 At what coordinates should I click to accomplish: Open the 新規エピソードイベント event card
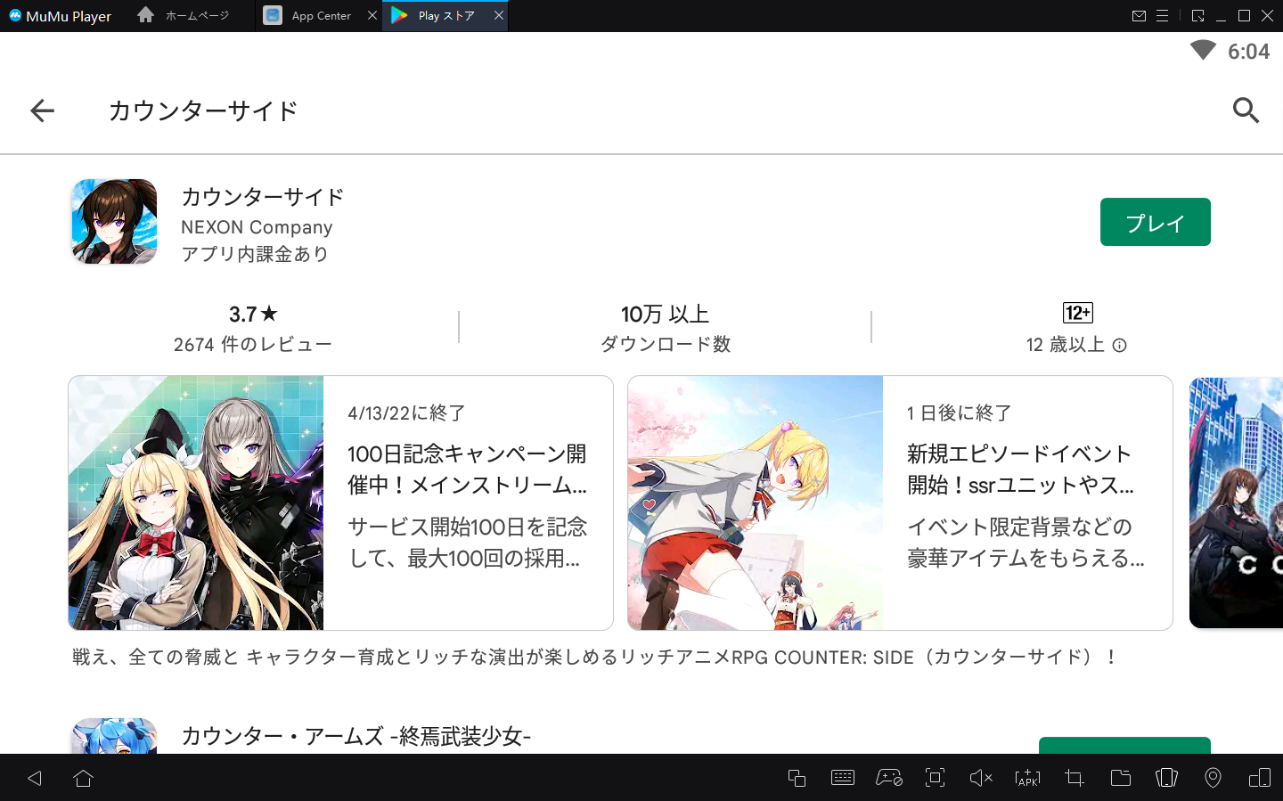(x=900, y=503)
